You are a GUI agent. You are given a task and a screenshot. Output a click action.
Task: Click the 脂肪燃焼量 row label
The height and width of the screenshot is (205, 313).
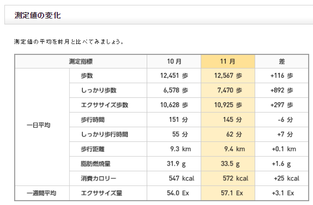coord(95,164)
